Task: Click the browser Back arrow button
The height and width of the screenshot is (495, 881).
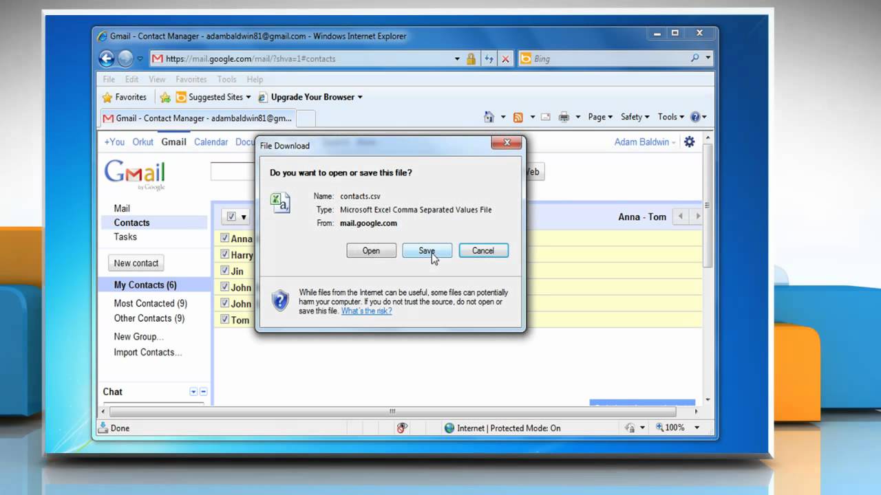Action: [107, 58]
